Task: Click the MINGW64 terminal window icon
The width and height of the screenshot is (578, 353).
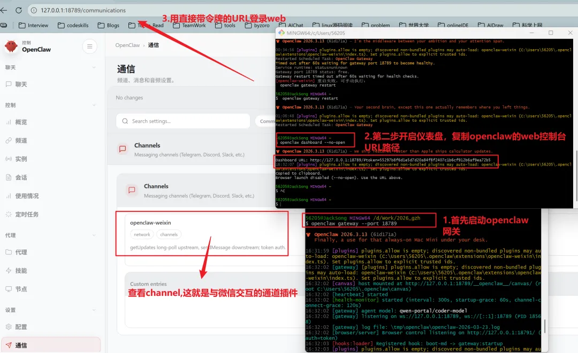Action: (x=282, y=33)
